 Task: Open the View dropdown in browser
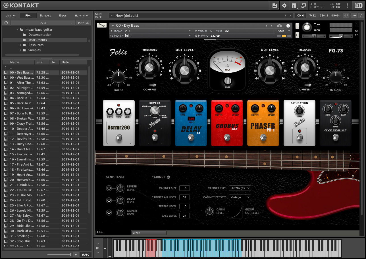pyautogui.click(x=43, y=23)
